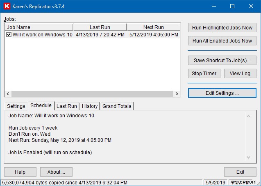Screen dimensions: 261x186
Task: Click the jobs list left scroll arrow
Action: click(x=8, y=94)
